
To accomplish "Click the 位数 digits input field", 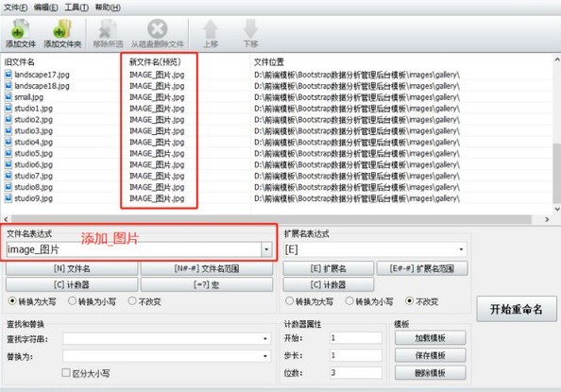I will pyautogui.click(x=356, y=373).
